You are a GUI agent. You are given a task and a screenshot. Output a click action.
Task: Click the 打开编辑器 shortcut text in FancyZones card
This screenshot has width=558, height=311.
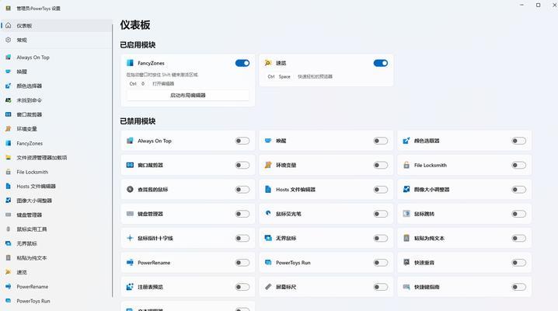(x=163, y=84)
